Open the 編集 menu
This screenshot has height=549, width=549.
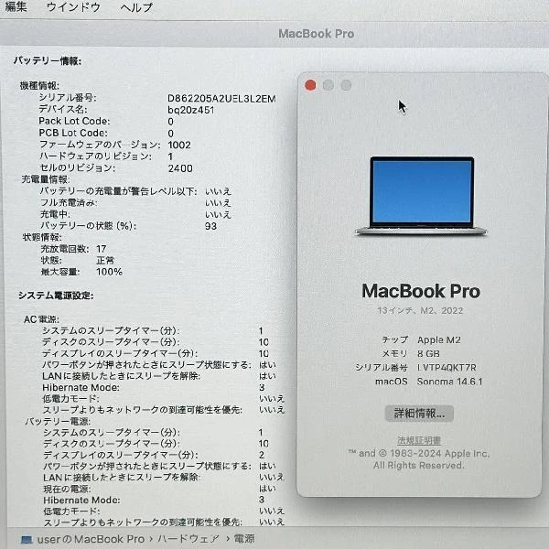[x=16, y=6]
